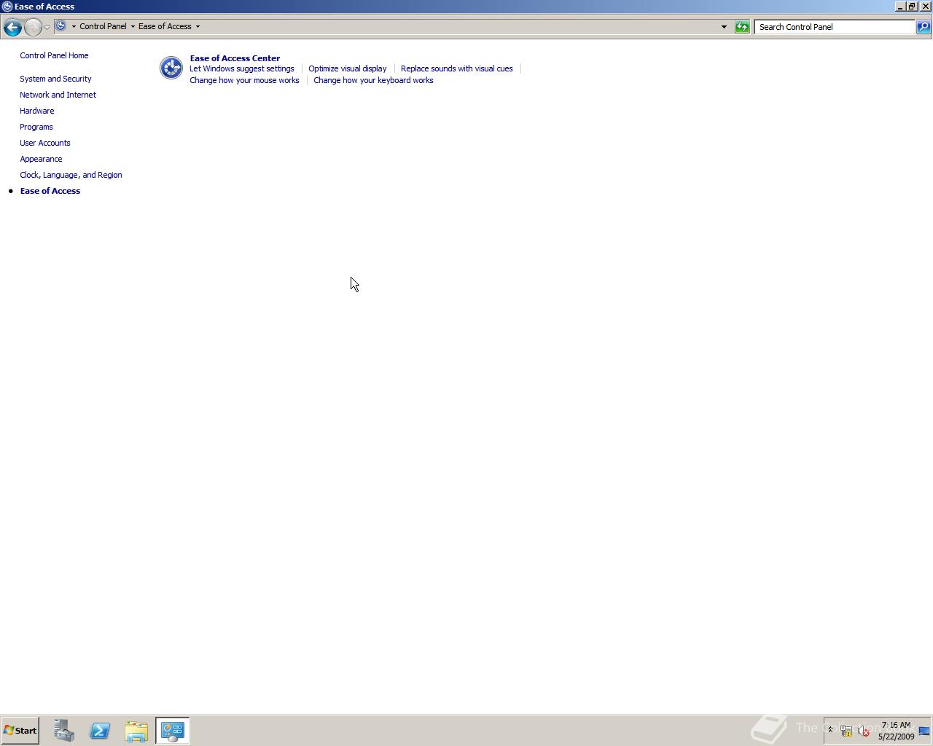Click the title bar Ease of Access icon

7,7
